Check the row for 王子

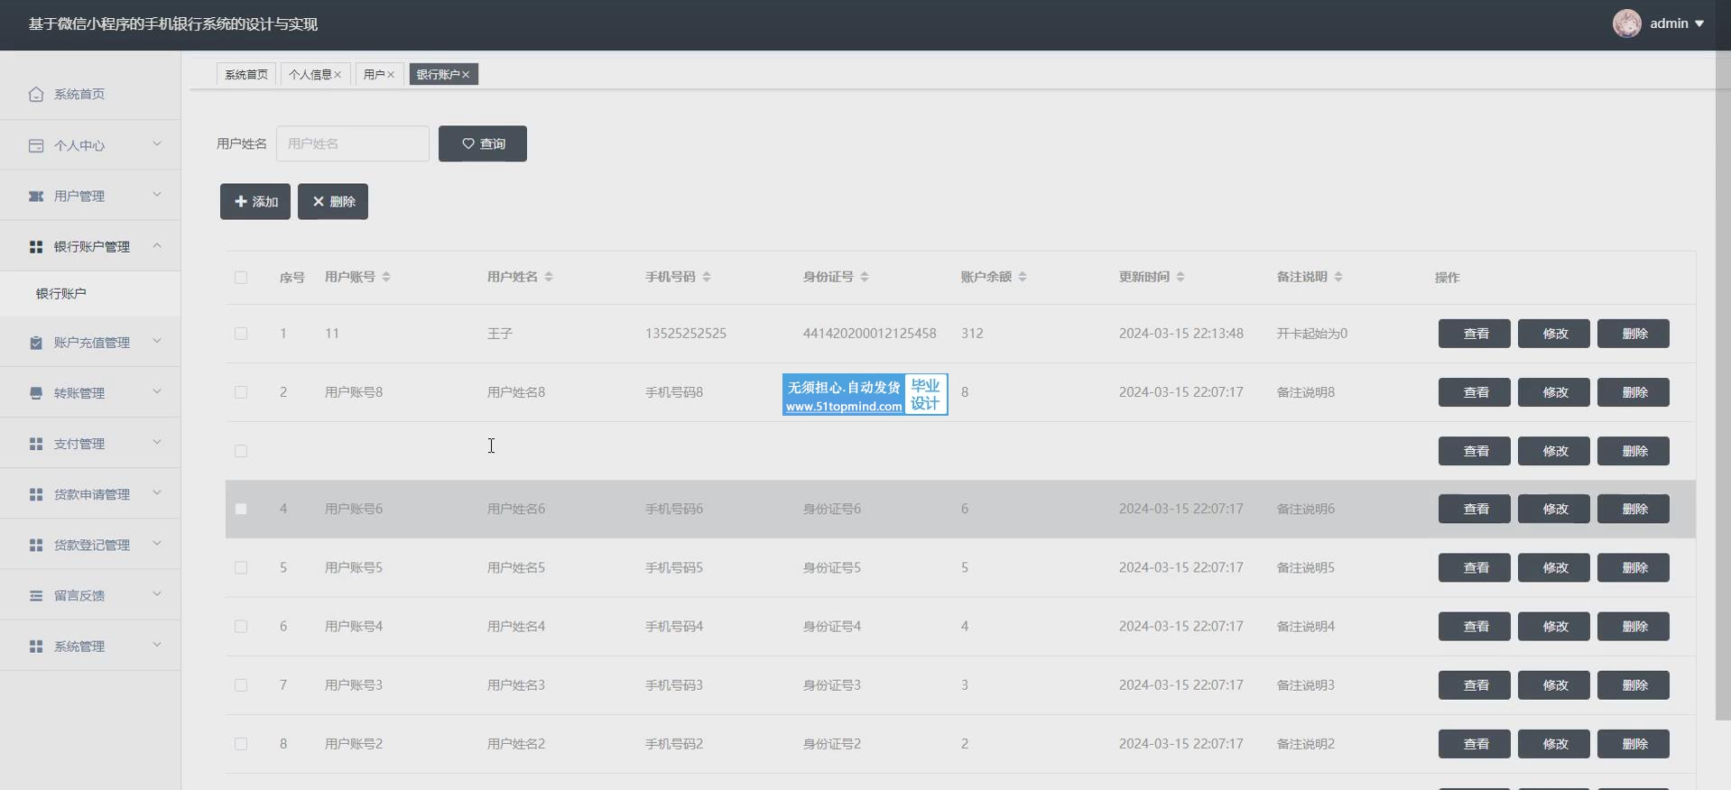(x=241, y=334)
